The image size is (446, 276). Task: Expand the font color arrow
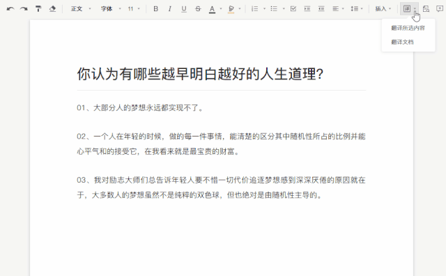coord(220,9)
